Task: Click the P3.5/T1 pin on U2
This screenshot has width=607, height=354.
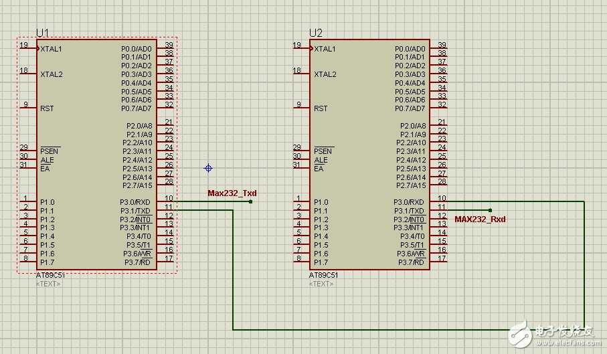Action: click(x=412, y=245)
